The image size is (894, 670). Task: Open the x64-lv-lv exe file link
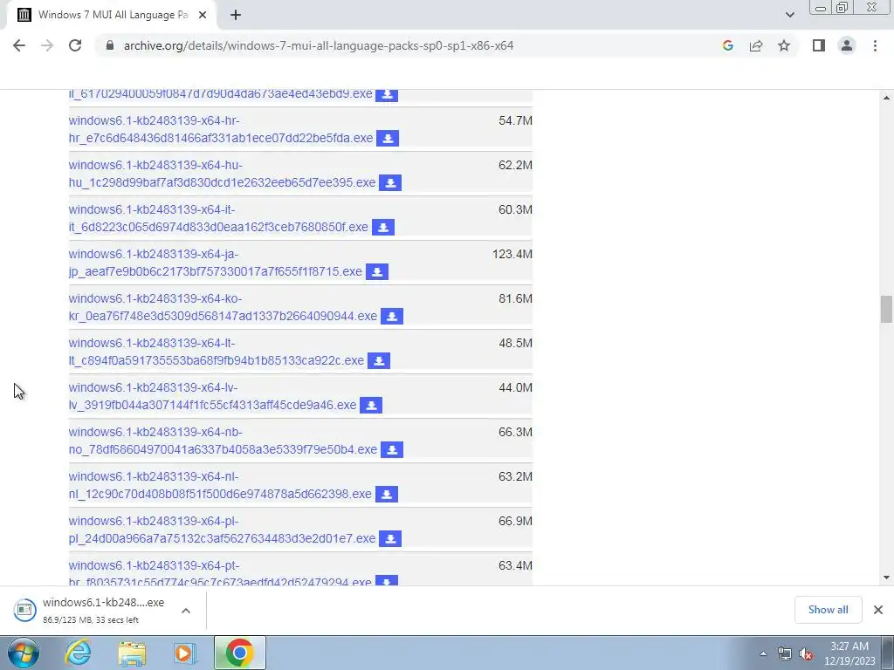tap(212, 396)
